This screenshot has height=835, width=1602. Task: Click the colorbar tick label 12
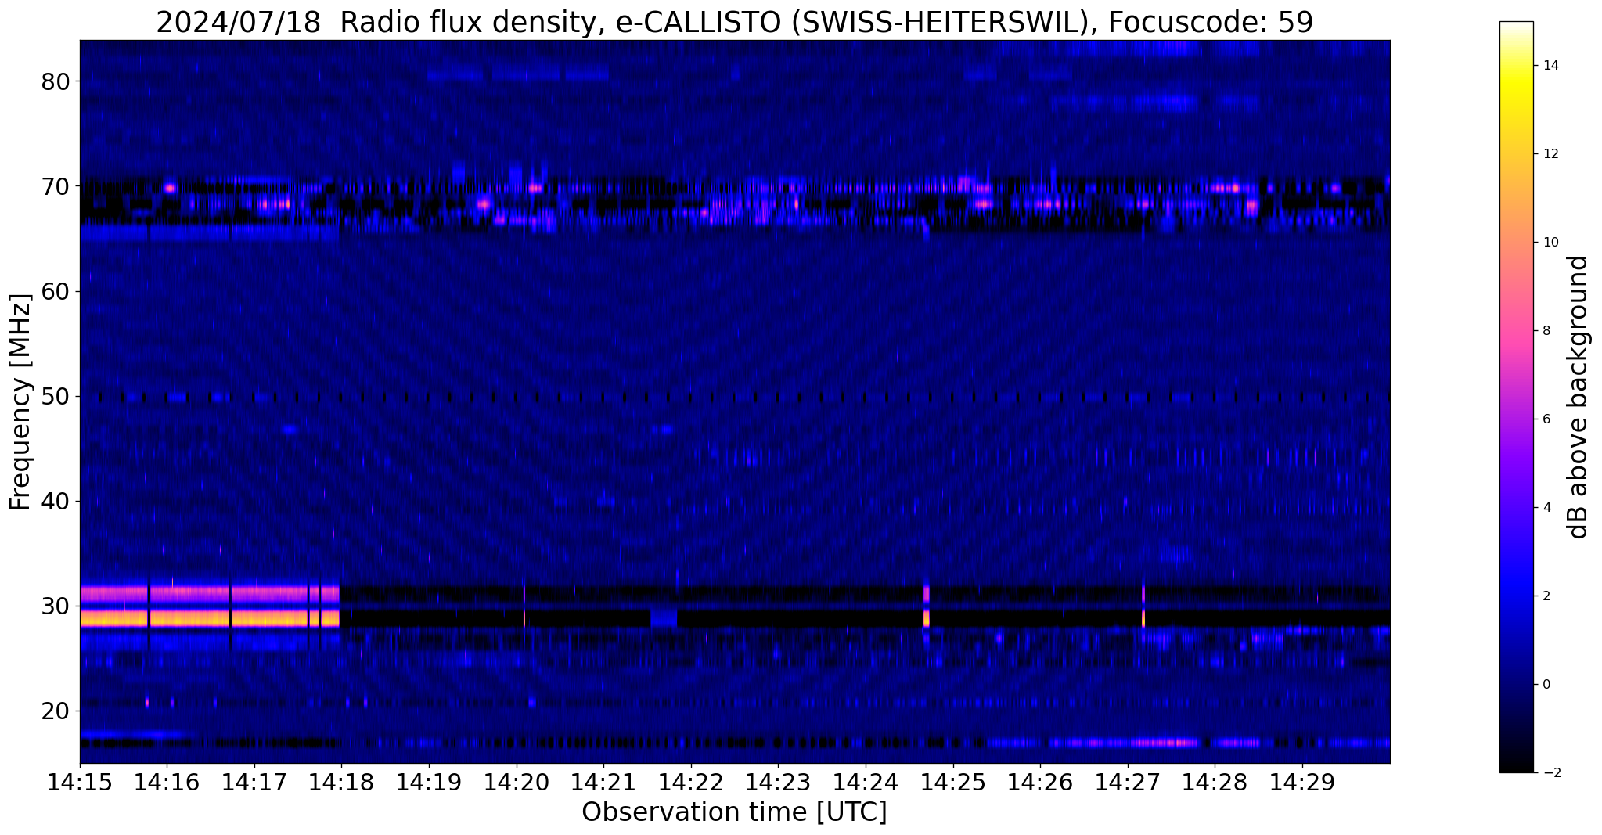point(1549,154)
